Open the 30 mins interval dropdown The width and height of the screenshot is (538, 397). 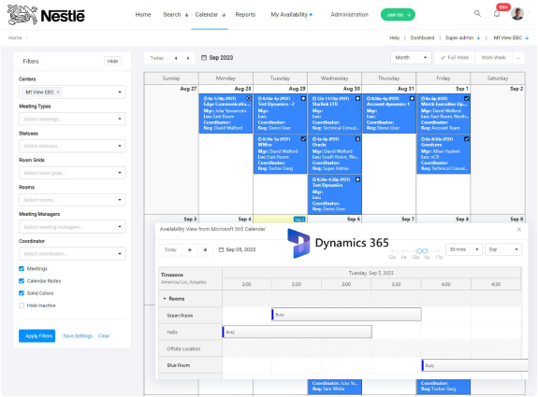463,249
